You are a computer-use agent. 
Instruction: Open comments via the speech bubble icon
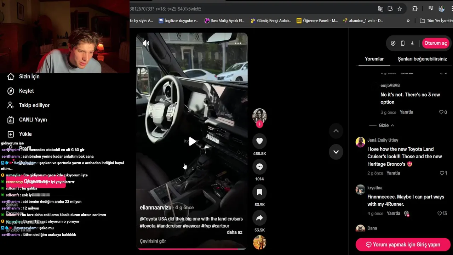point(259,166)
